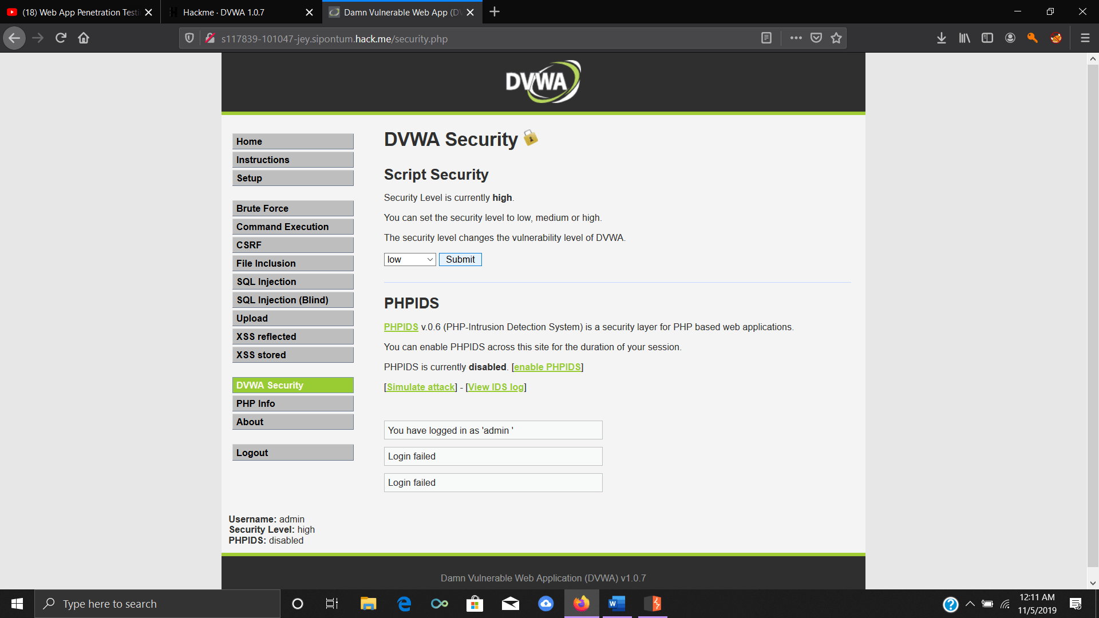This screenshot has height=618, width=1099.
Task: Click the fox extension icon in toolbar
Action: coord(1056,38)
